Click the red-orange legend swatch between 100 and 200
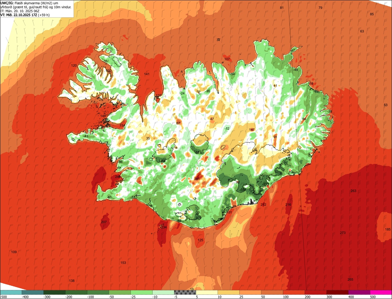This screenshot has height=299, width=392. tap(294, 292)
